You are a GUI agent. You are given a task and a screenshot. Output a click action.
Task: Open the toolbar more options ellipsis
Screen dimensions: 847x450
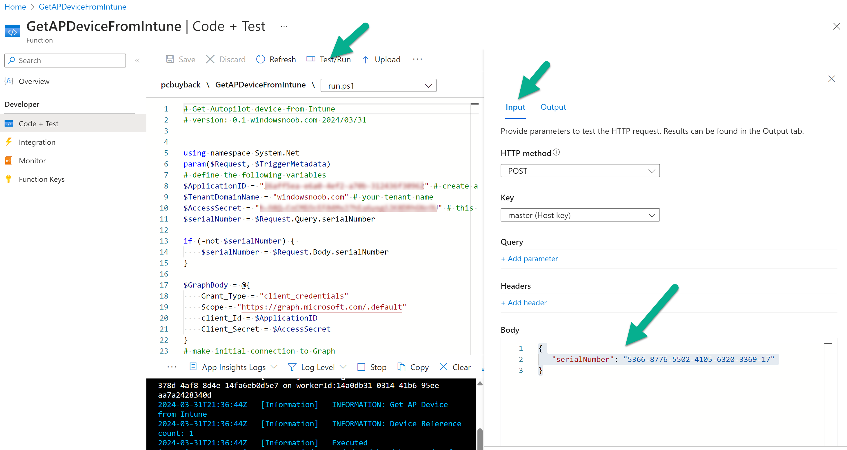pos(417,59)
